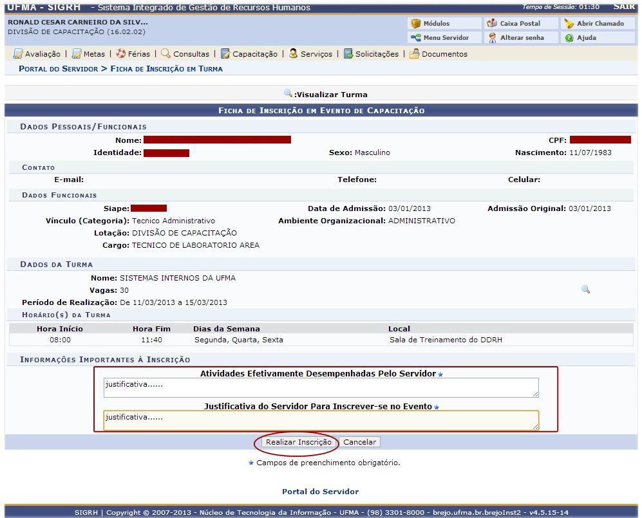Focus the Atividades Efetivamente Desempenhadas text field
The height and width of the screenshot is (518, 642).
[321, 387]
